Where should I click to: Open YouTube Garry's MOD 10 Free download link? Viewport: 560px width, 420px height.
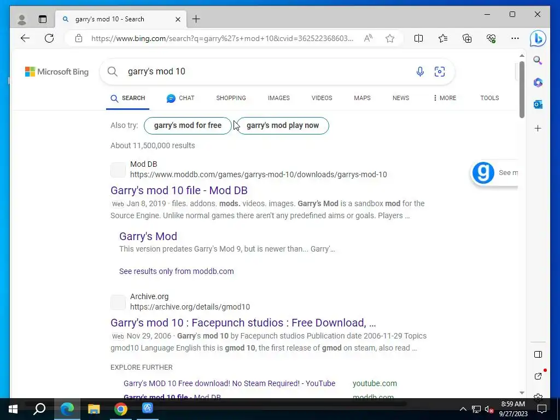point(229,383)
